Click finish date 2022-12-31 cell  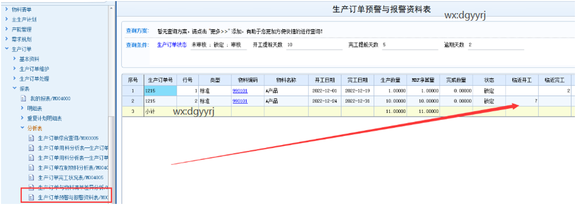[357, 101]
